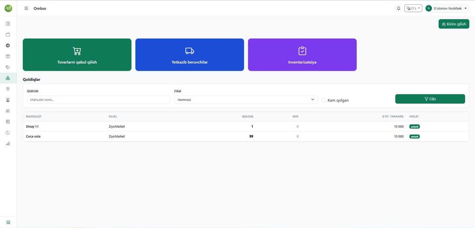Click the MAHSULOT column header
The height and width of the screenshot is (228, 475).
click(x=34, y=116)
